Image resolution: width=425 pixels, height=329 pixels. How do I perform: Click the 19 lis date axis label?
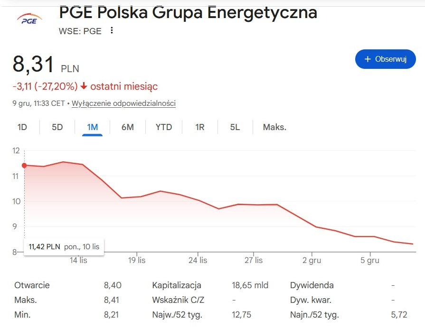click(x=137, y=260)
